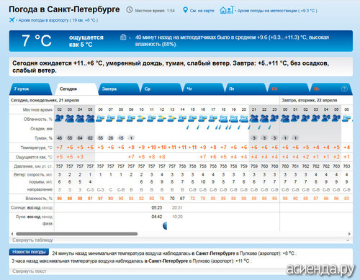
Task: Click the weather station house icon
Action: point(227,10)
